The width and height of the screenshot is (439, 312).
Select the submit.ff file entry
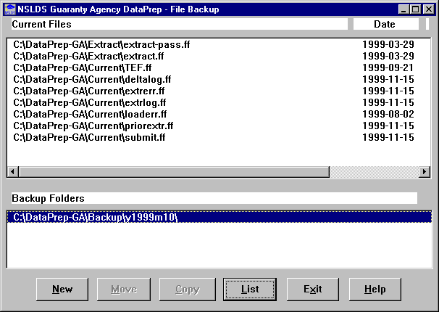point(89,137)
